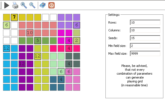Click the purple seed cell numbered 12
Image resolution: width=165 pixels, height=101 pixels.
22,64
